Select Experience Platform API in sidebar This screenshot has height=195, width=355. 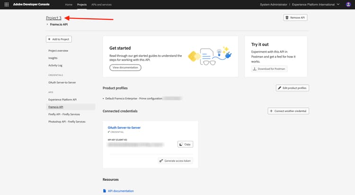coord(62,99)
